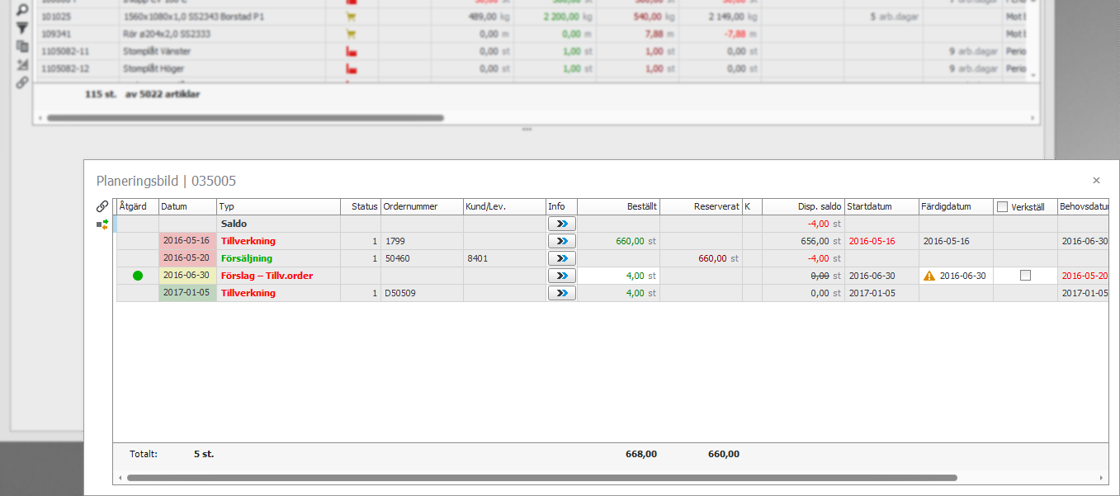This screenshot has width=1120, height=496.
Task: Tick the Verkställ checkbox in the column header
Action: pyautogui.click(x=1003, y=206)
